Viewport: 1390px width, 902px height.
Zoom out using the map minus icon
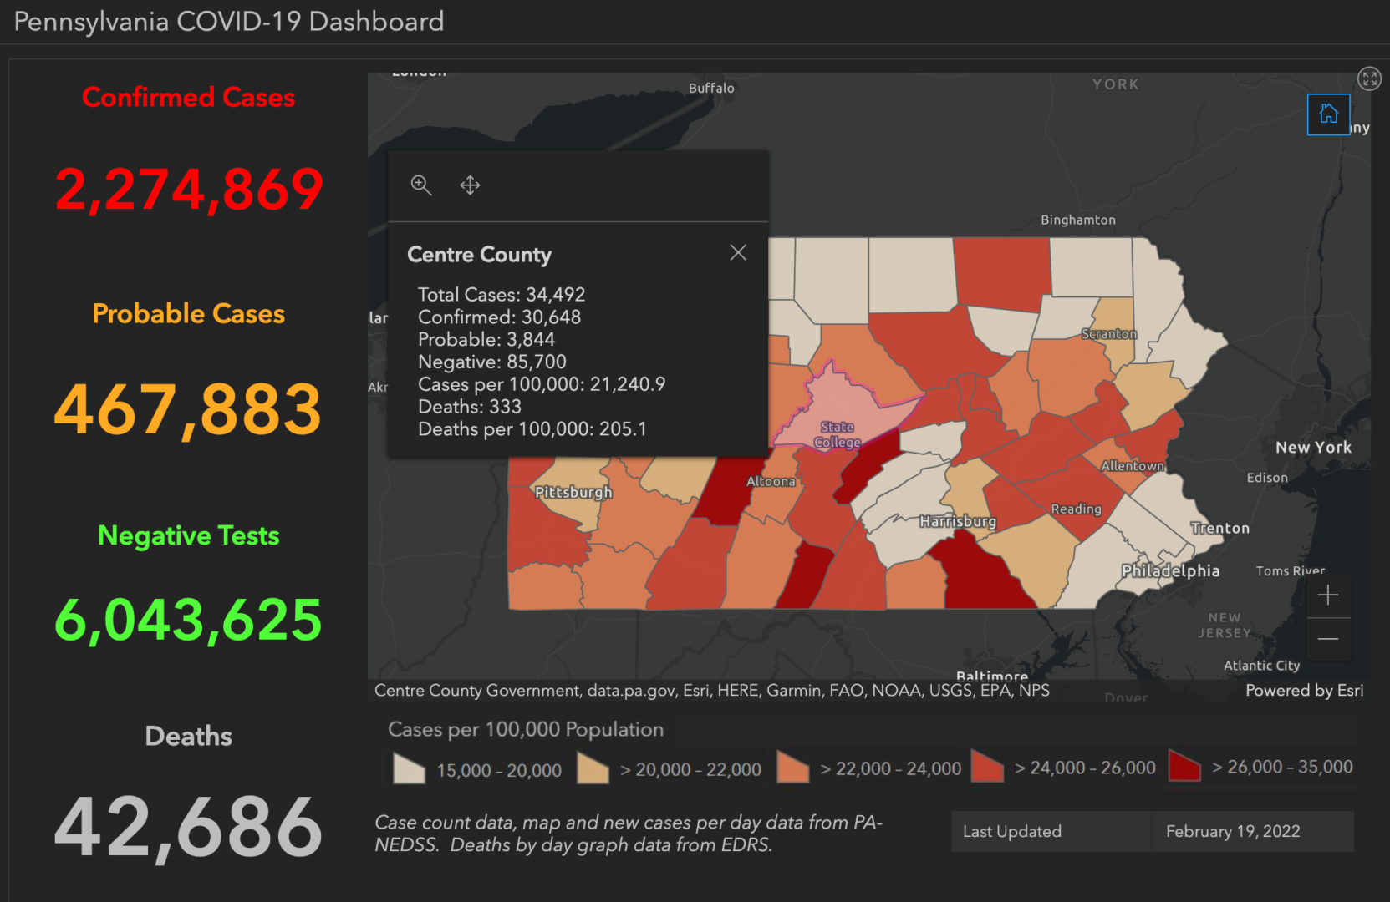[x=1329, y=639]
